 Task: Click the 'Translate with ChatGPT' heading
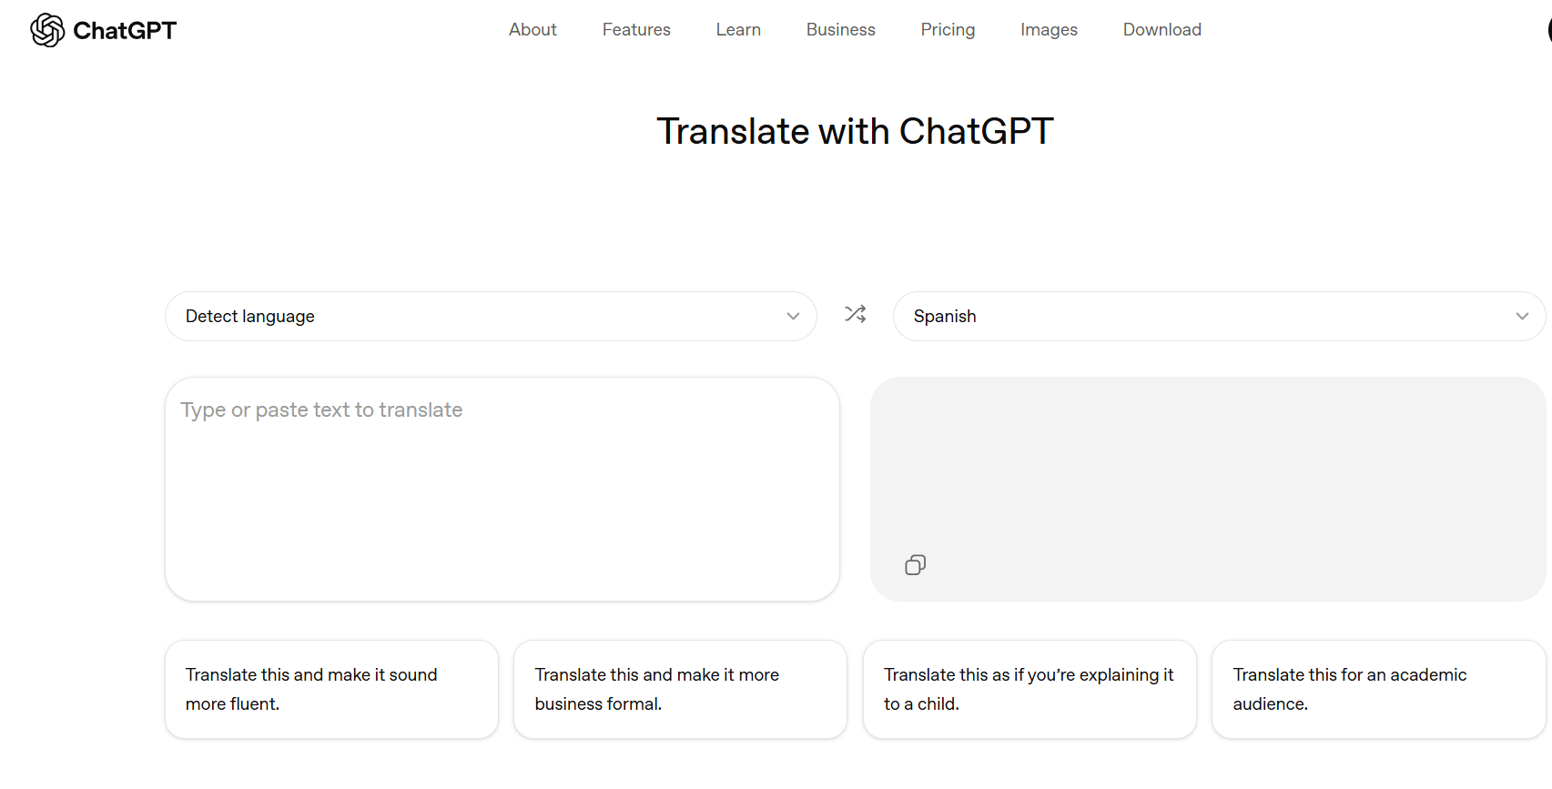(855, 131)
